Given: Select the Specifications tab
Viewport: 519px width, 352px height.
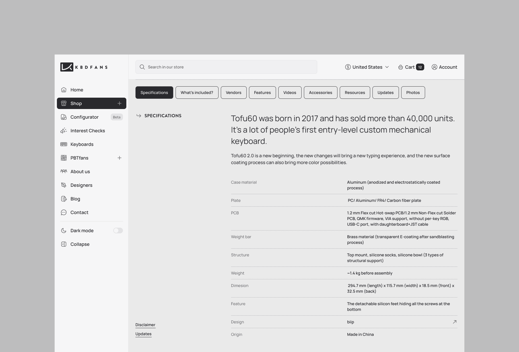Looking at the screenshot, I should (x=154, y=93).
